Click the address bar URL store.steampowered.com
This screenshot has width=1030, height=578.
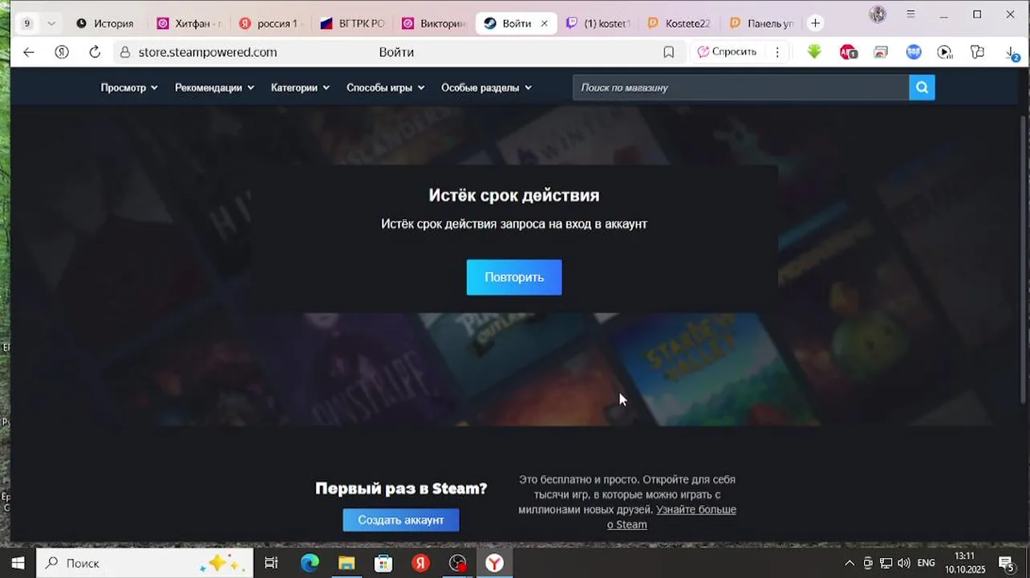[208, 52]
